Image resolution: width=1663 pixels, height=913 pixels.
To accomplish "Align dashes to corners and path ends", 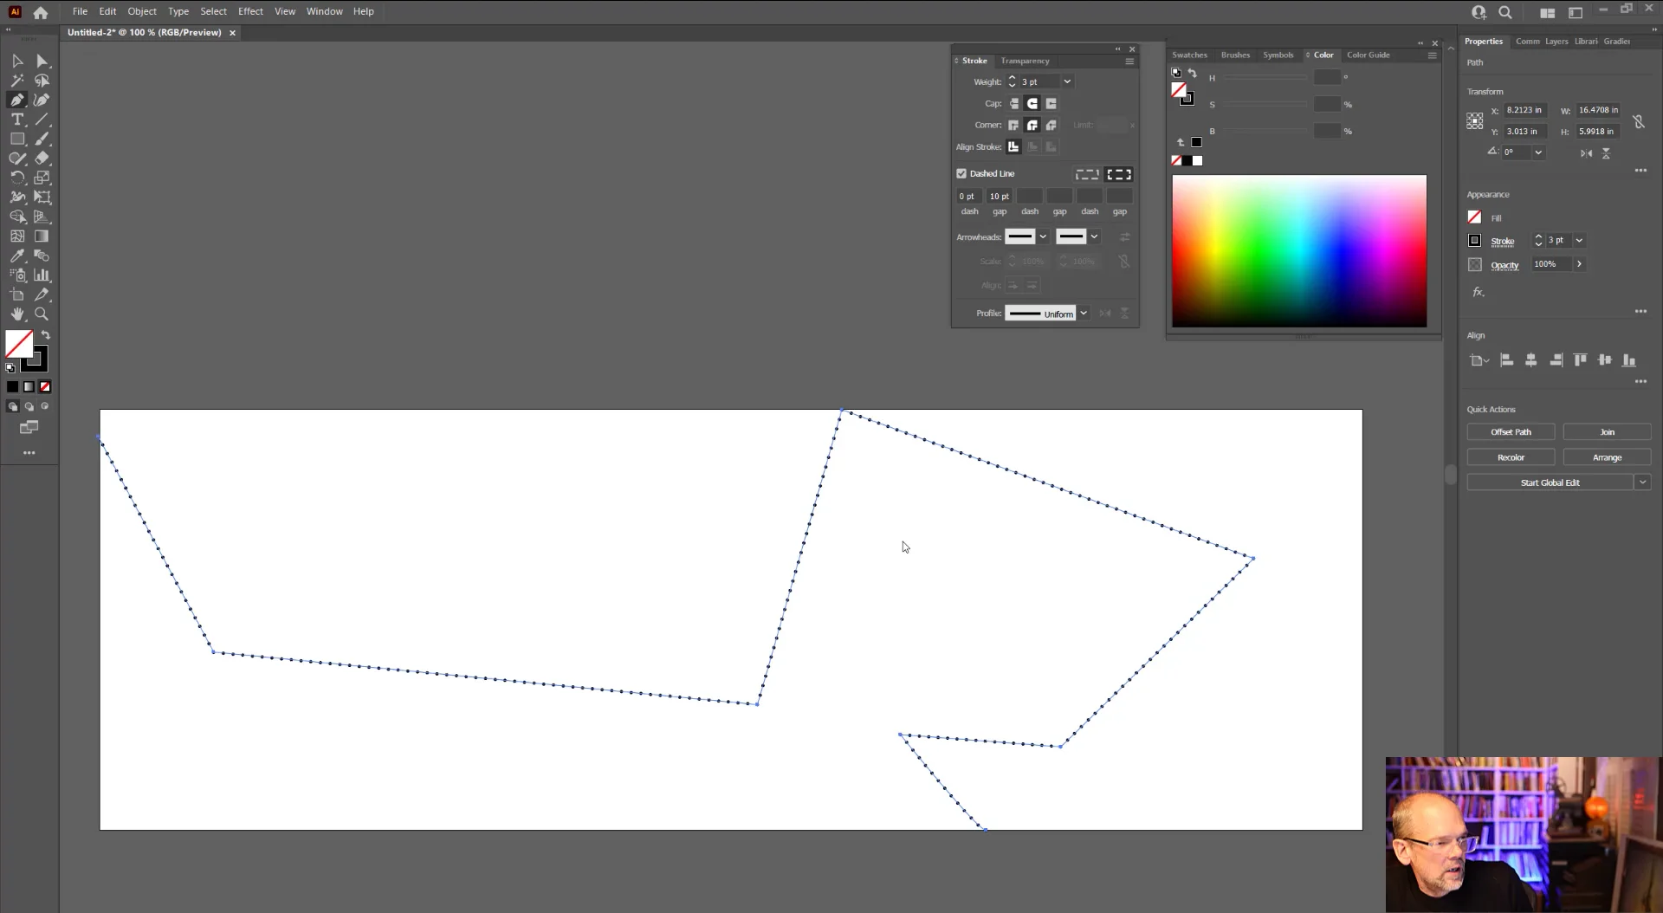I will (1119, 174).
